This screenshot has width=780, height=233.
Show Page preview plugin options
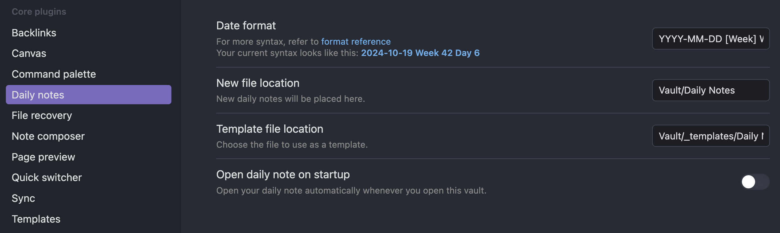pyautogui.click(x=43, y=157)
